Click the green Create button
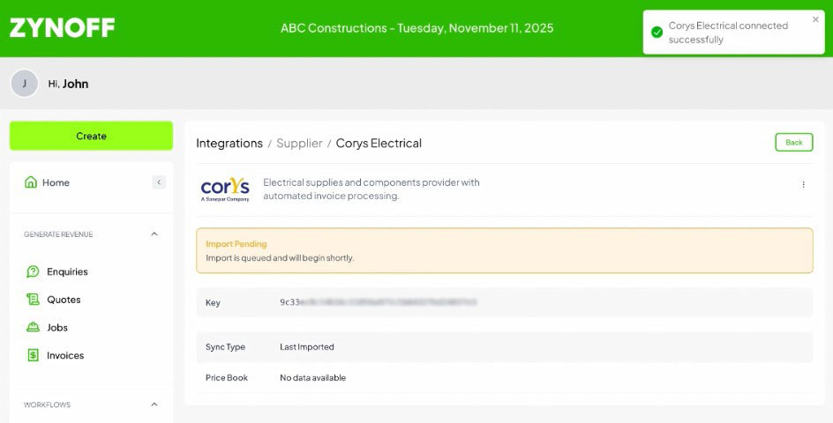 [92, 136]
